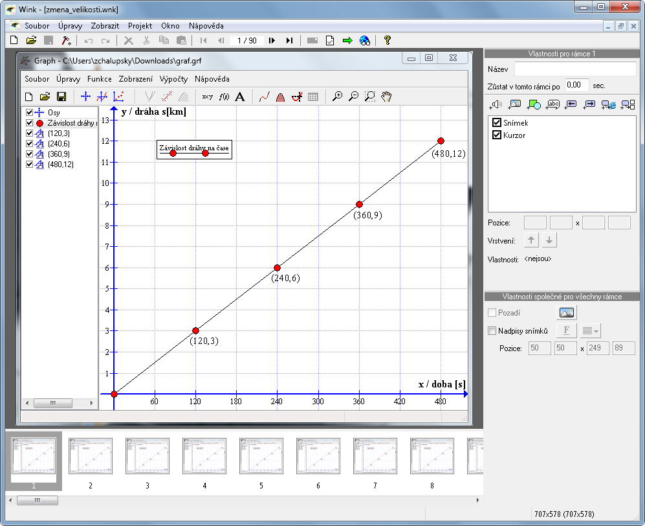Click the add image icon in frame properties
Image resolution: width=645 pixels, height=526 pixels.
516,104
